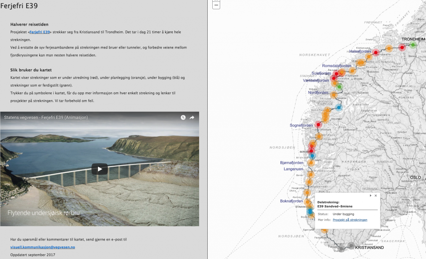Click the visuell.kommunikasjon@vegvesen.no email link
This screenshot has width=426, height=259.
coord(43,247)
